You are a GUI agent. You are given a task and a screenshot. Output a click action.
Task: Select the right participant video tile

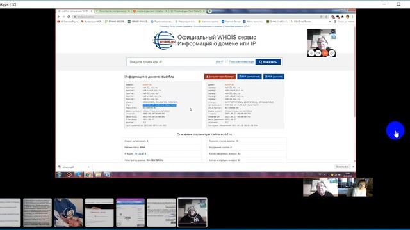(356, 187)
